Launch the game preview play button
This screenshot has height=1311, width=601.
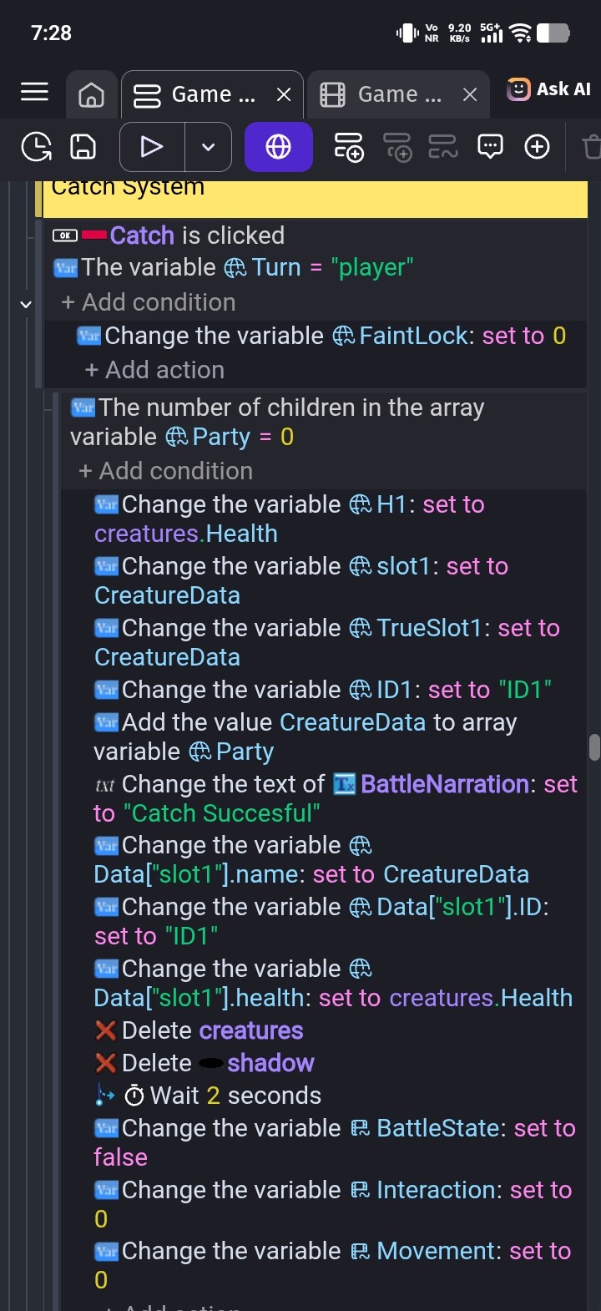pos(152,147)
